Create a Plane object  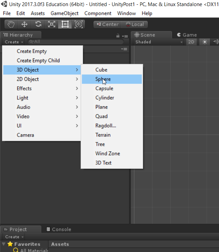[112, 107]
